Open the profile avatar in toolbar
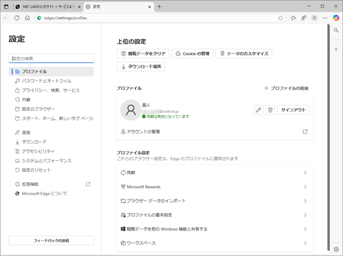Viewport: 343px width, 256px height. [x=314, y=18]
